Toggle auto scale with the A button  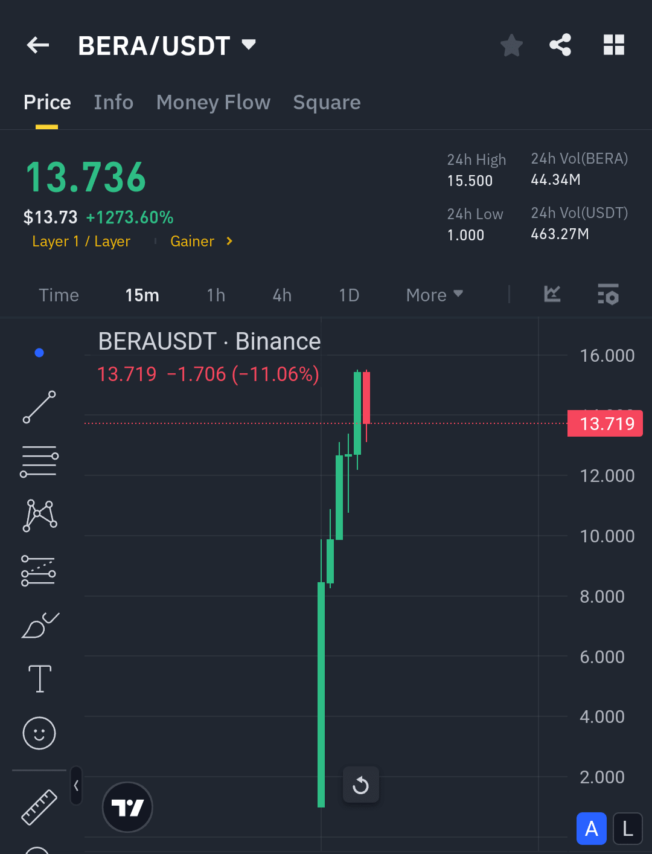click(x=592, y=829)
